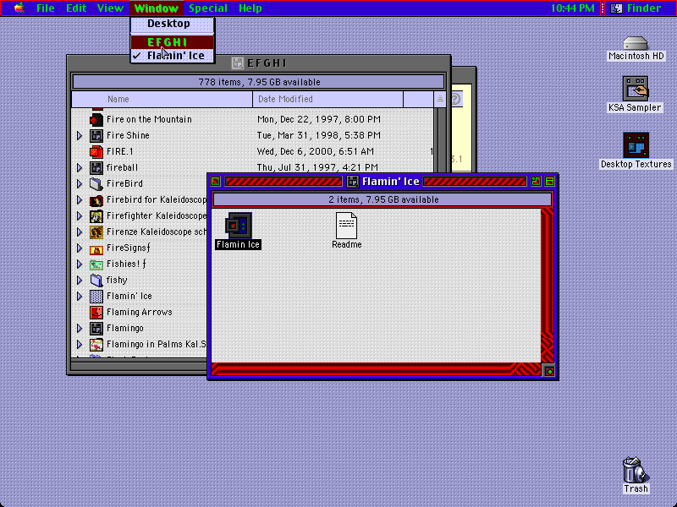This screenshot has height=507, width=677.
Task: Expand the Firenze Kaleidoscope folder
Action: tap(80, 232)
